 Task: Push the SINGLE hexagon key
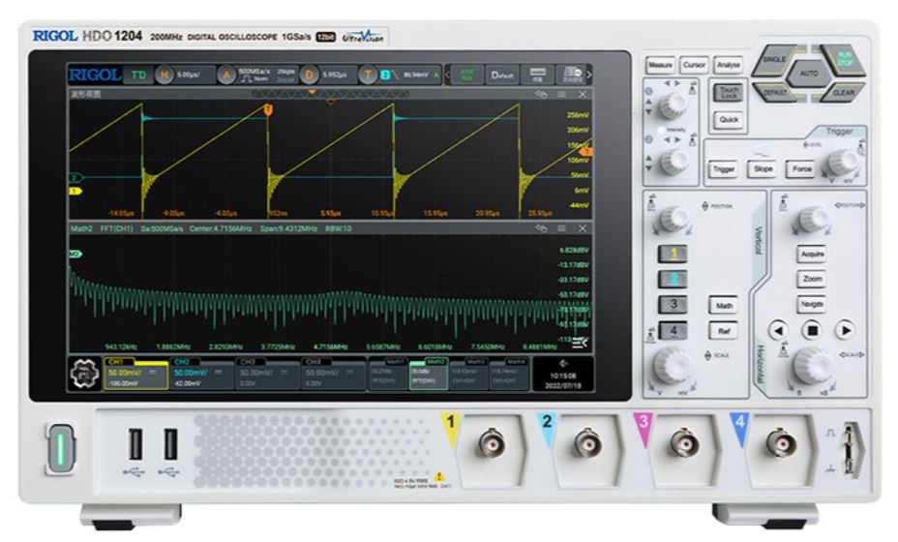pos(773,59)
